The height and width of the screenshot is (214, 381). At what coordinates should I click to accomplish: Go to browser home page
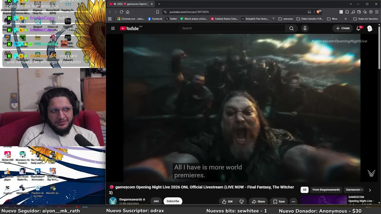[x=128, y=12]
